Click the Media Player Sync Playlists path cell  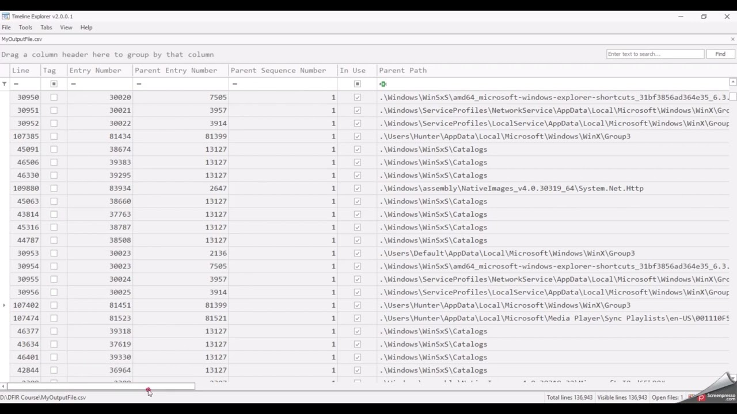coord(553,318)
